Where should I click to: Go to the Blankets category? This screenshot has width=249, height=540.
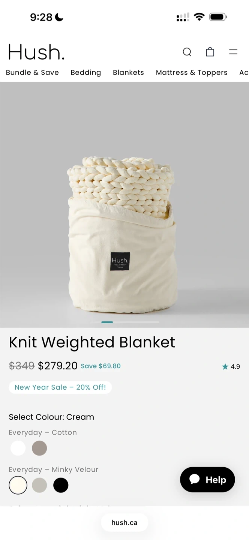click(128, 72)
